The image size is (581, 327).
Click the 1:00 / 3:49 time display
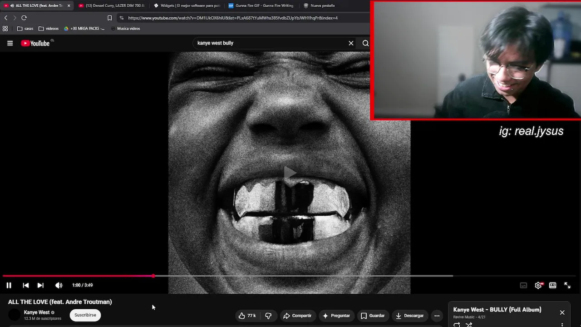click(x=82, y=285)
